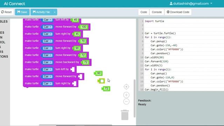
Task: Click the Reset button
Action: (7, 12)
